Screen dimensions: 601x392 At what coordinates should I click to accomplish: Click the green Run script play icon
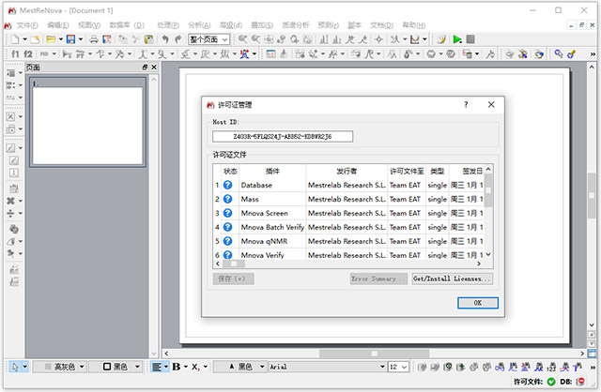pyautogui.click(x=457, y=39)
